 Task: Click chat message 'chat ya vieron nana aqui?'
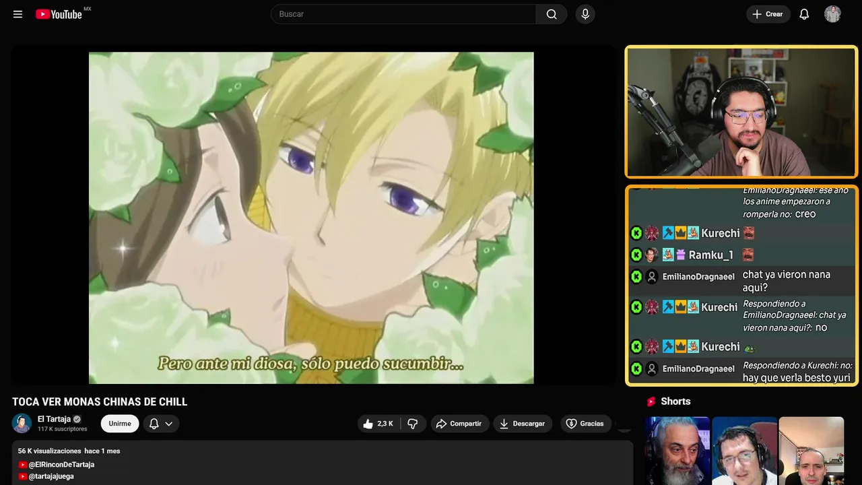[787, 281]
